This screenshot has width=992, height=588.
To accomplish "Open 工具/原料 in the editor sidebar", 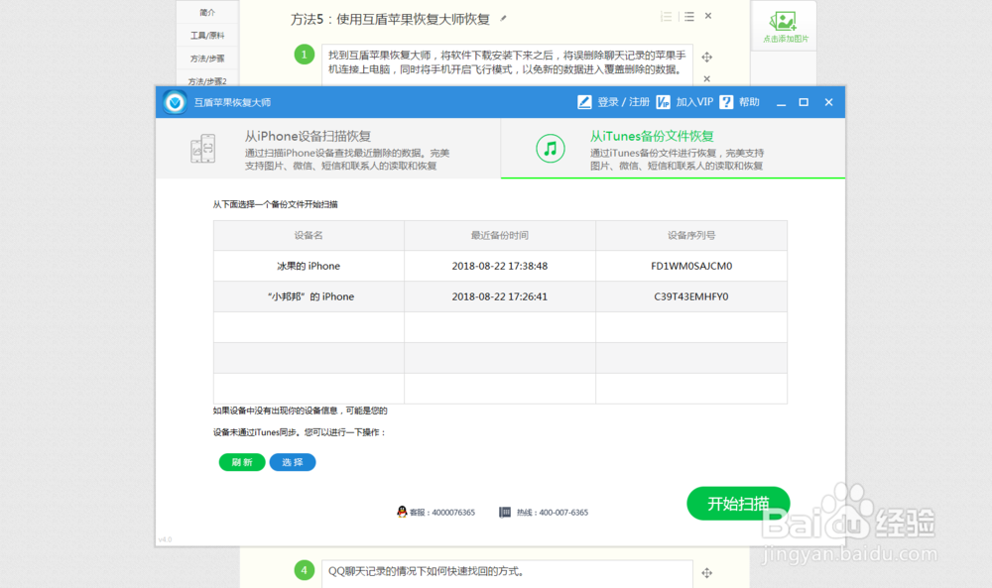I will (207, 36).
